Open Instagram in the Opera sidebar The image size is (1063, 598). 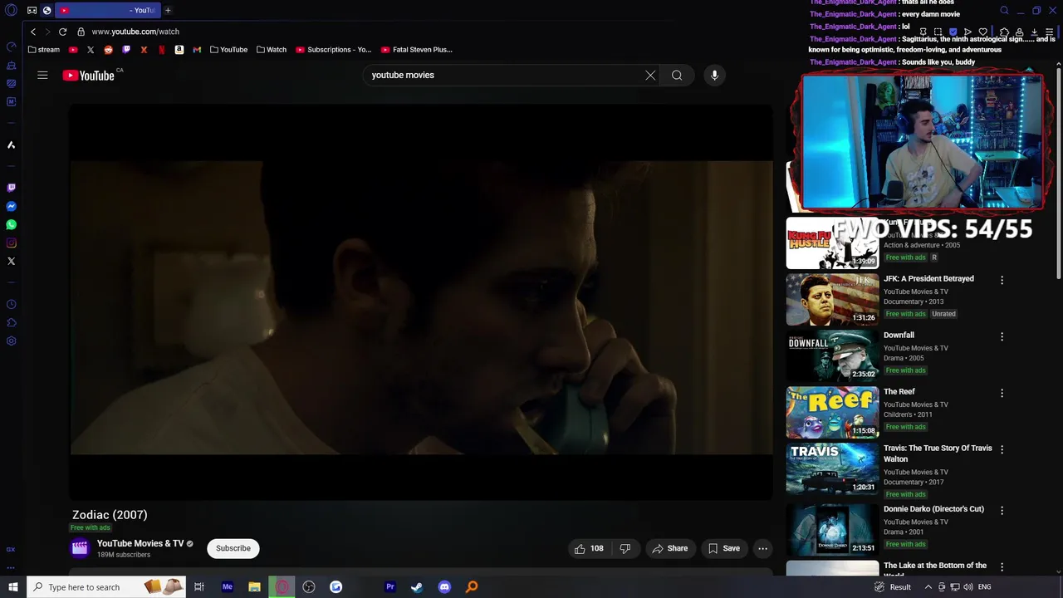click(11, 243)
